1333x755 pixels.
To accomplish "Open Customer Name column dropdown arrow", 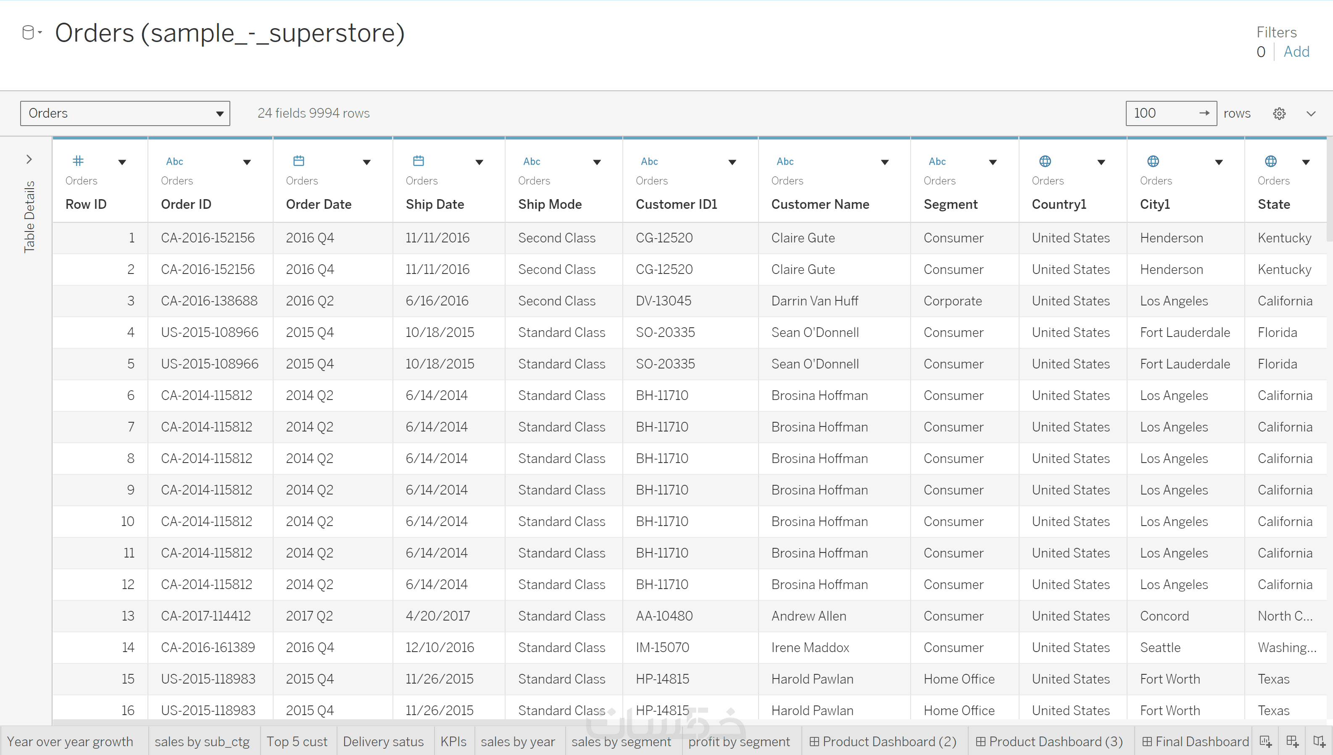I will tap(885, 162).
